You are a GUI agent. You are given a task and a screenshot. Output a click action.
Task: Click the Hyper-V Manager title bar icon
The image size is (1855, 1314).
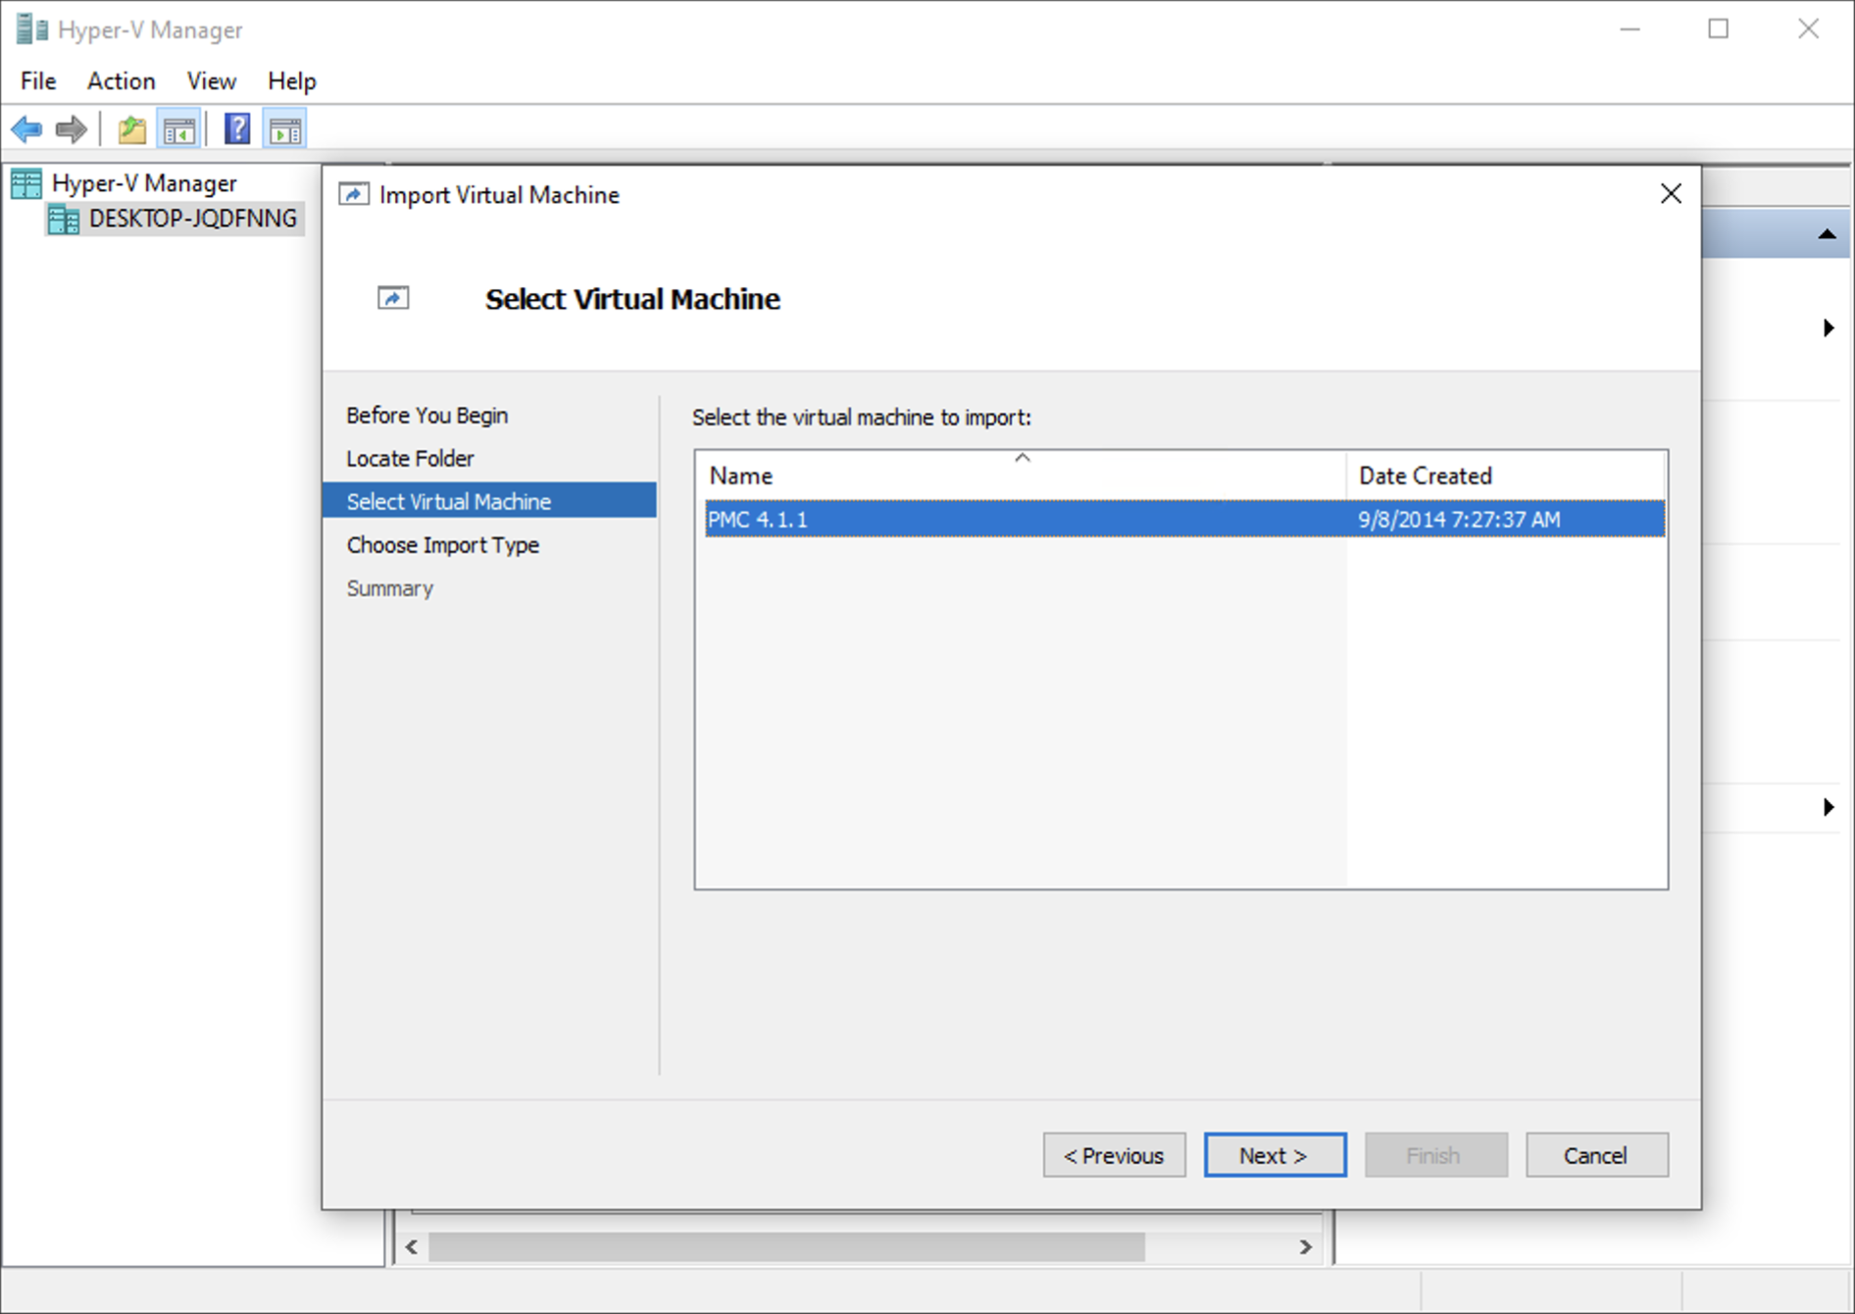pyautogui.click(x=31, y=29)
